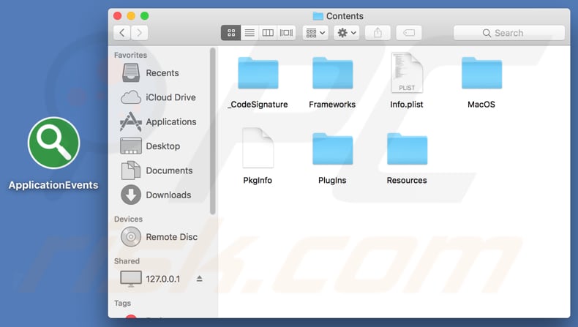Select the Info.plist file
This screenshot has height=327, width=578.
pos(407,74)
